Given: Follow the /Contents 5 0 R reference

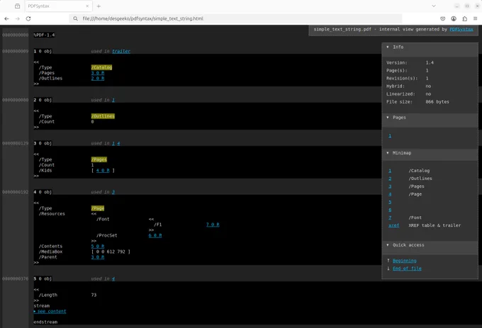Looking at the screenshot, I should (98, 247).
